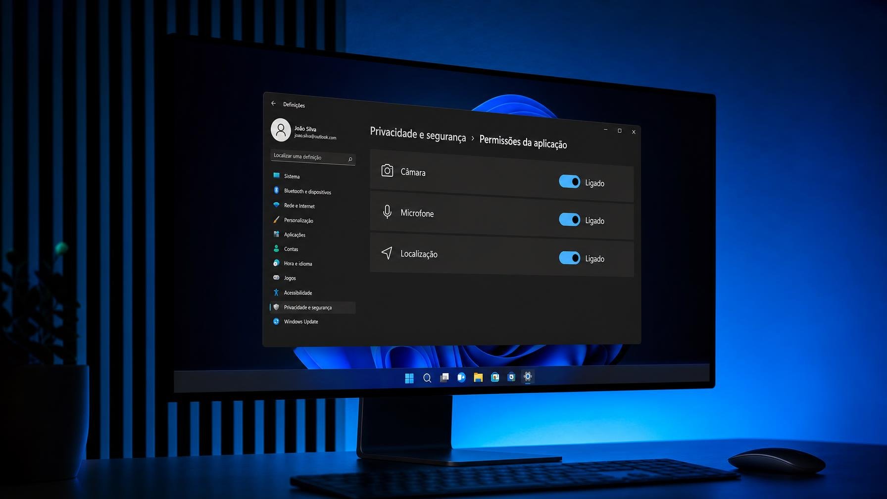Screen dimensions: 887x499
Task: Open the Windows Start button on taskbar
Action: (x=409, y=378)
